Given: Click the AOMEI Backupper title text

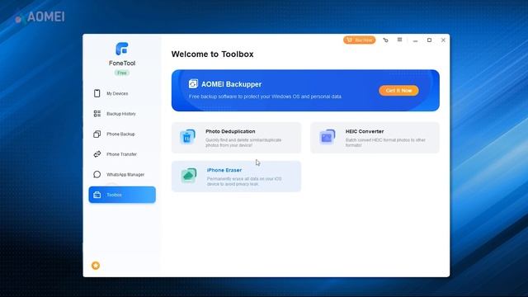Looking at the screenshot, I should pos(231,84).
